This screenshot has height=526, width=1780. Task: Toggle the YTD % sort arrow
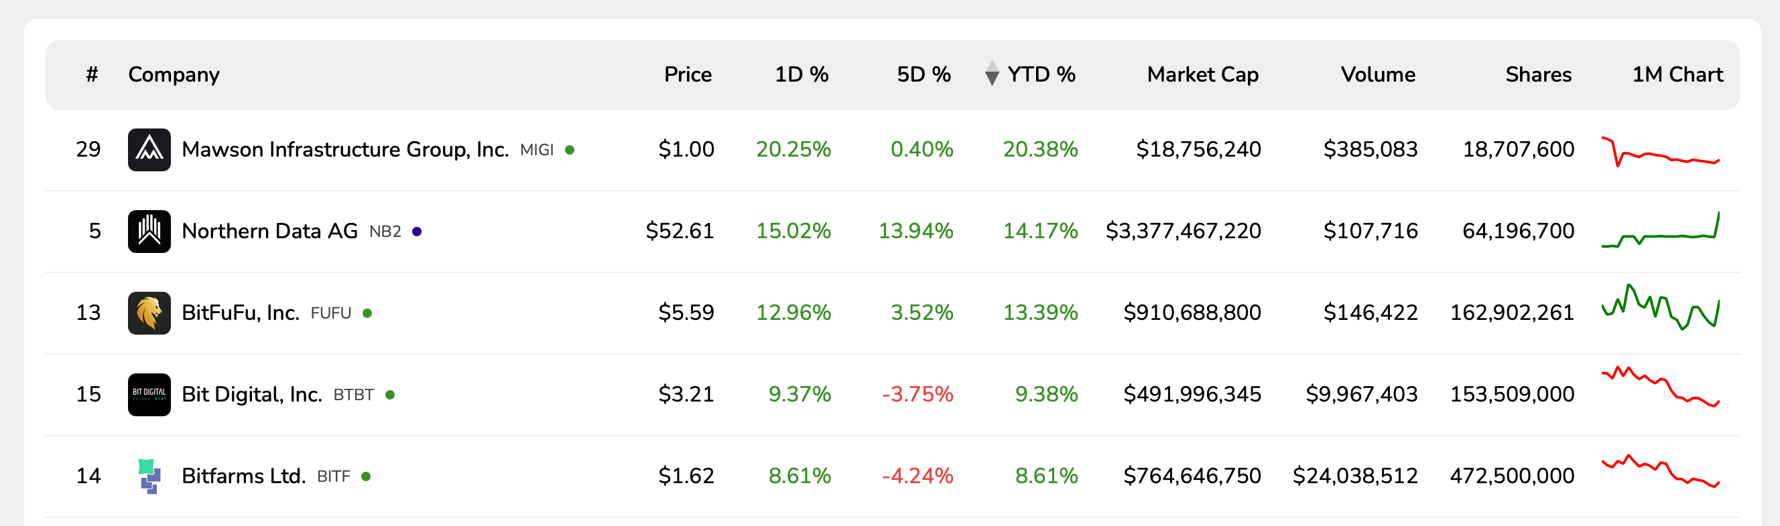click(x=992, y=74)
